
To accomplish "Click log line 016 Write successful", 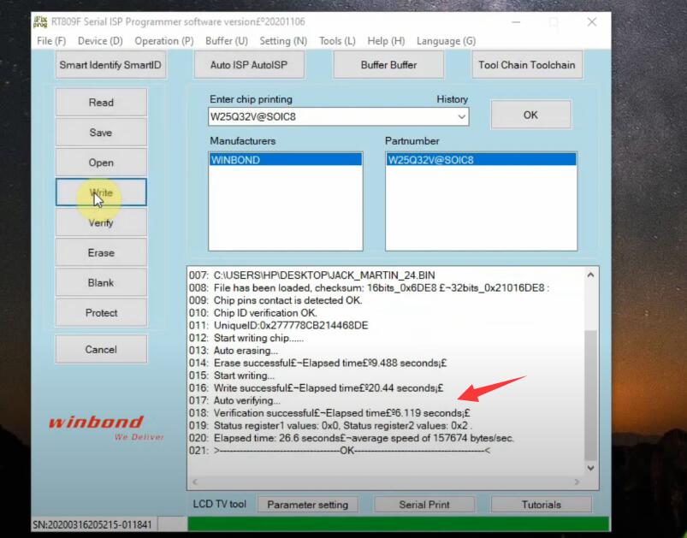I will pyautogui.click(x=329, y=388).
